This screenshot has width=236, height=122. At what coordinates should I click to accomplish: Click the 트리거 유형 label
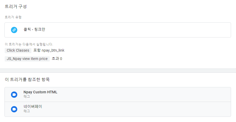pyautogui.click(x=13, y=17)
